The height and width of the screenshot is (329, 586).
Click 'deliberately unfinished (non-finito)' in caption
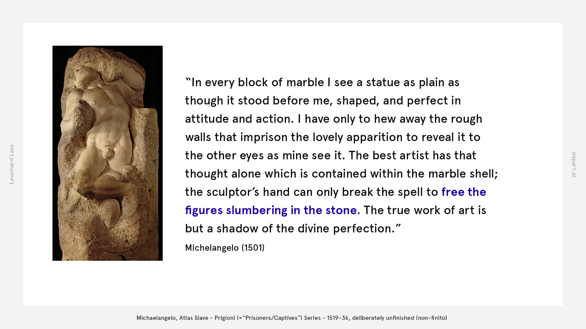coord(399,318)
